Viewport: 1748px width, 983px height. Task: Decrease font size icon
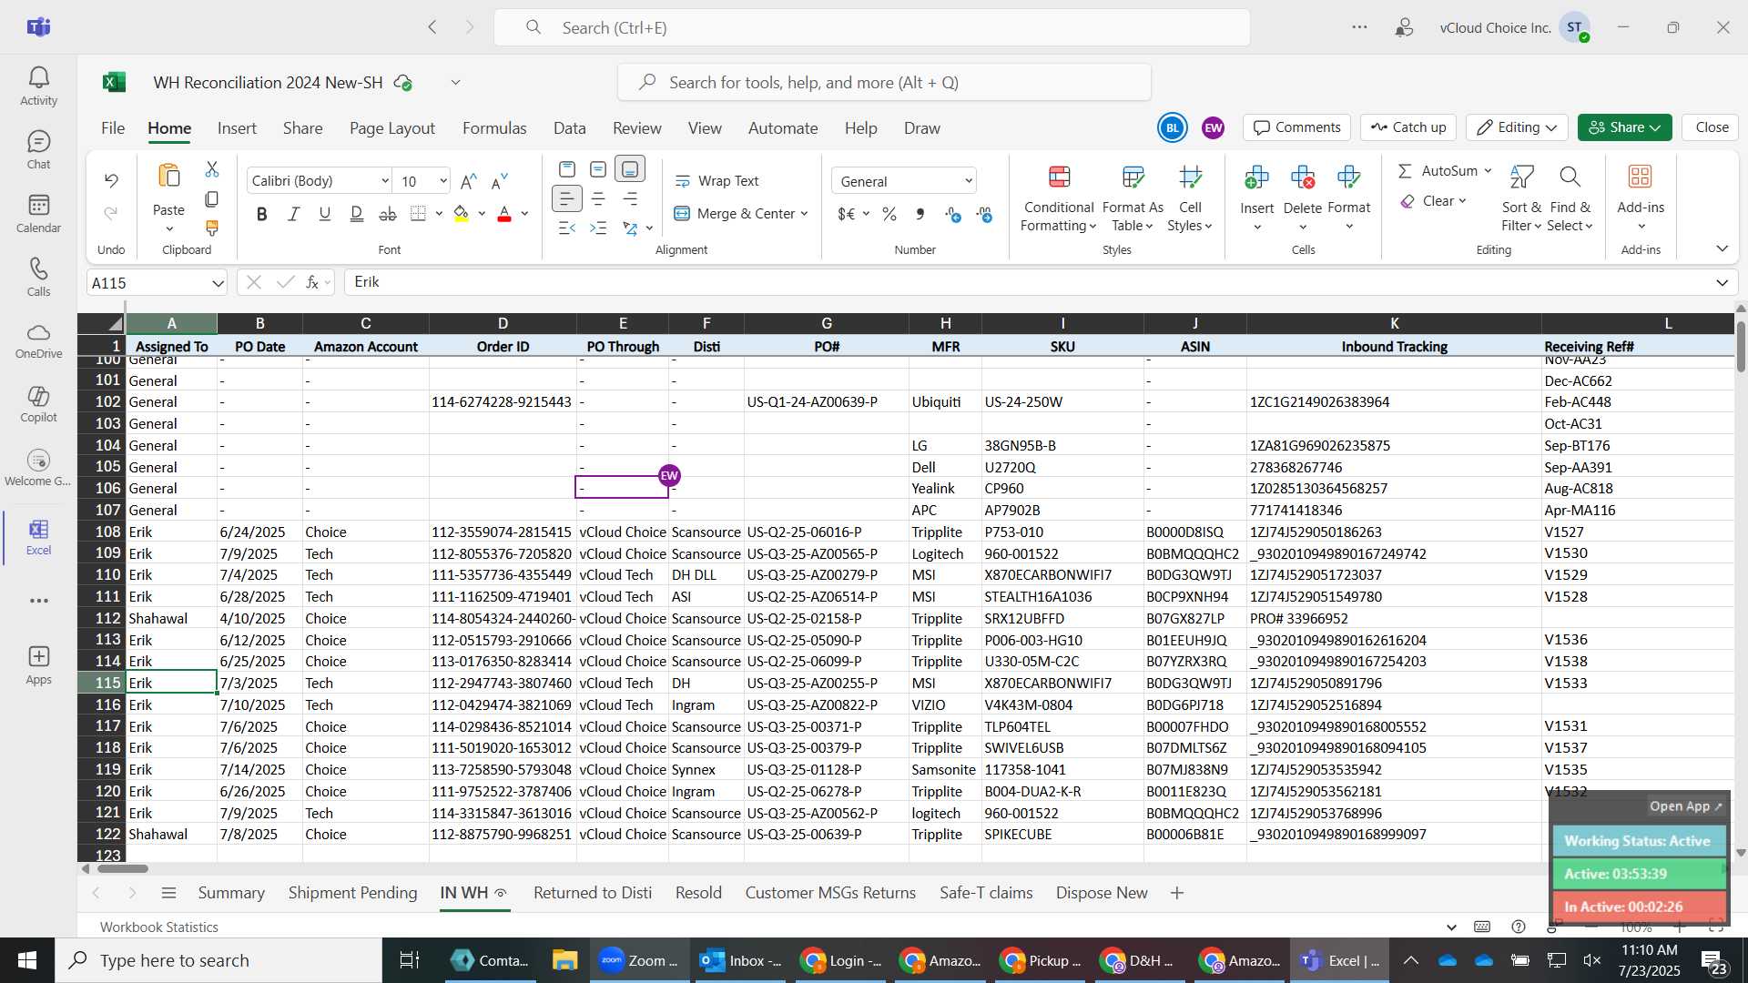click(499, 181)
